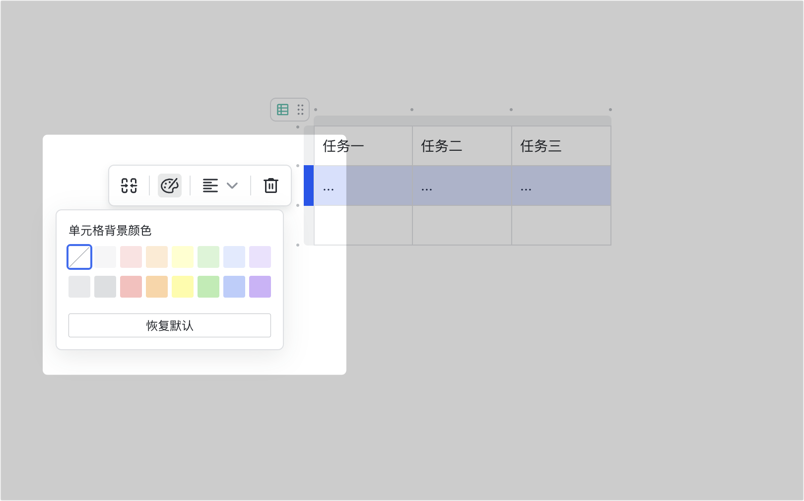
Task: Select the no-fill color swatch
Action: (x=79, y=257)
